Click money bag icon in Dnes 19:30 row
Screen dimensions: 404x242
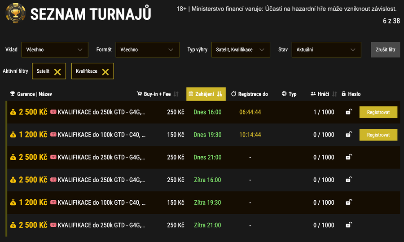click(13, 135)
